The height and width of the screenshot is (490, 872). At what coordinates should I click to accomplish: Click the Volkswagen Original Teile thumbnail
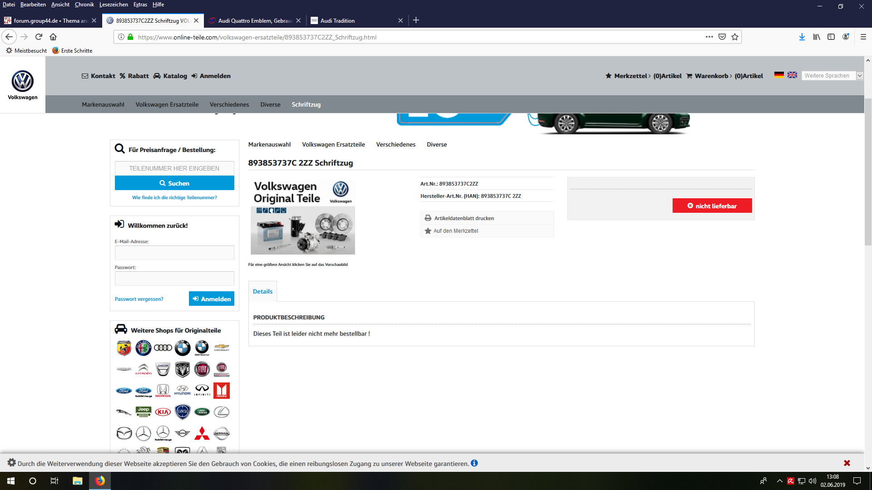pyautogui.click(x=302, y=217)
